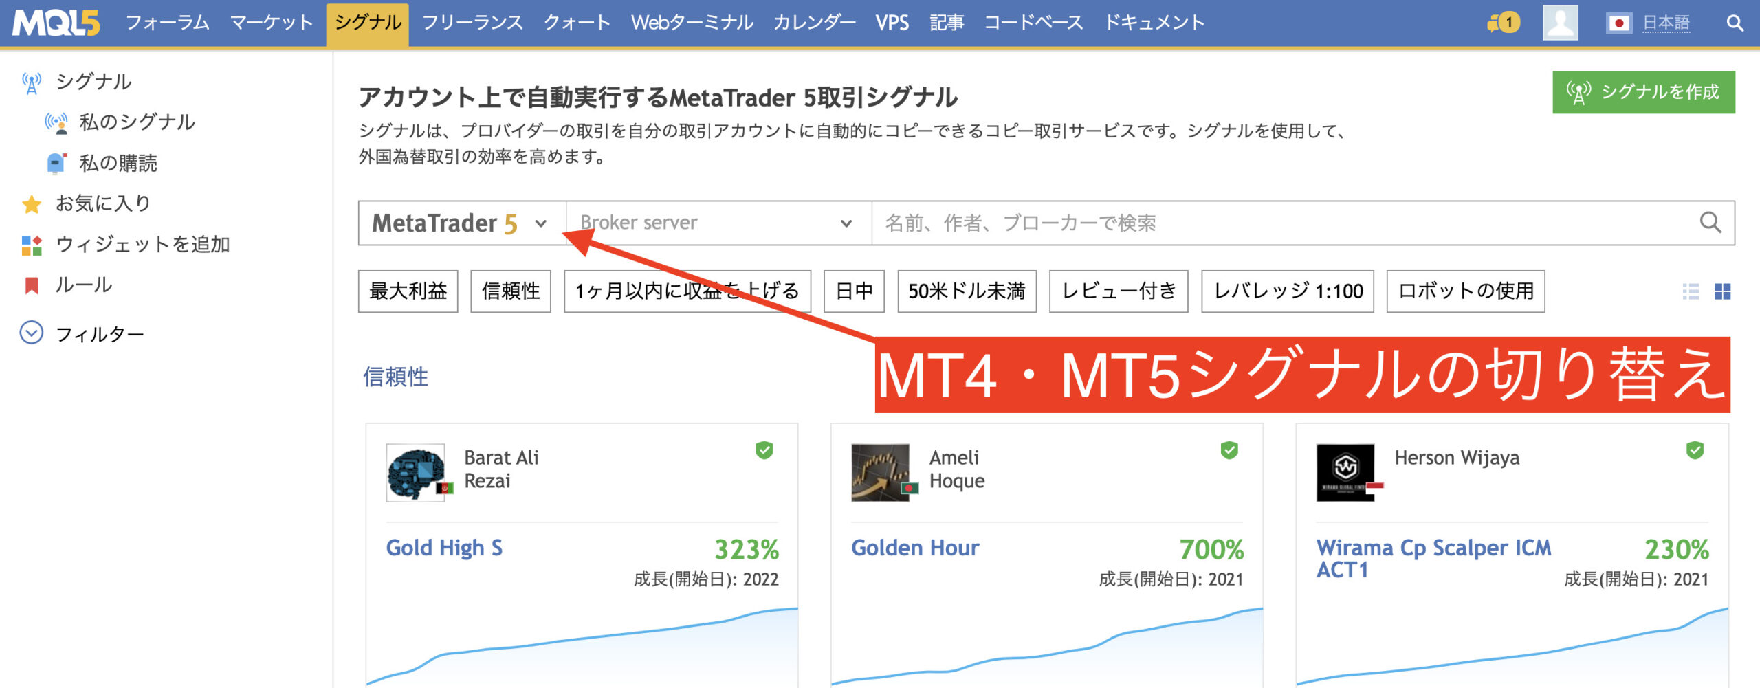The width and height of the screenshot is (1760, 688).
Task: Click the signal search input field
Action: click(1286, 223)
